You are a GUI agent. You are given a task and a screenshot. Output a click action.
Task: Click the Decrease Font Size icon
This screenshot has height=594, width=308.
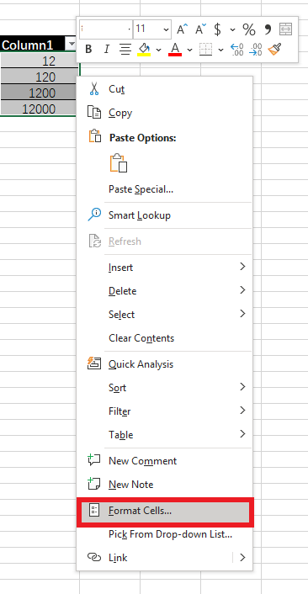pos(201,29)
